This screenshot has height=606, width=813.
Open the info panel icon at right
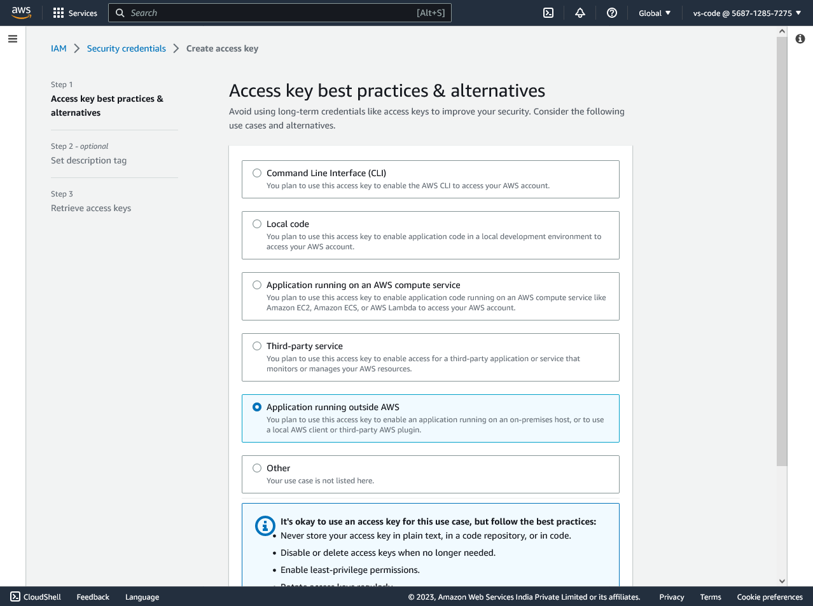coord(800,39)
